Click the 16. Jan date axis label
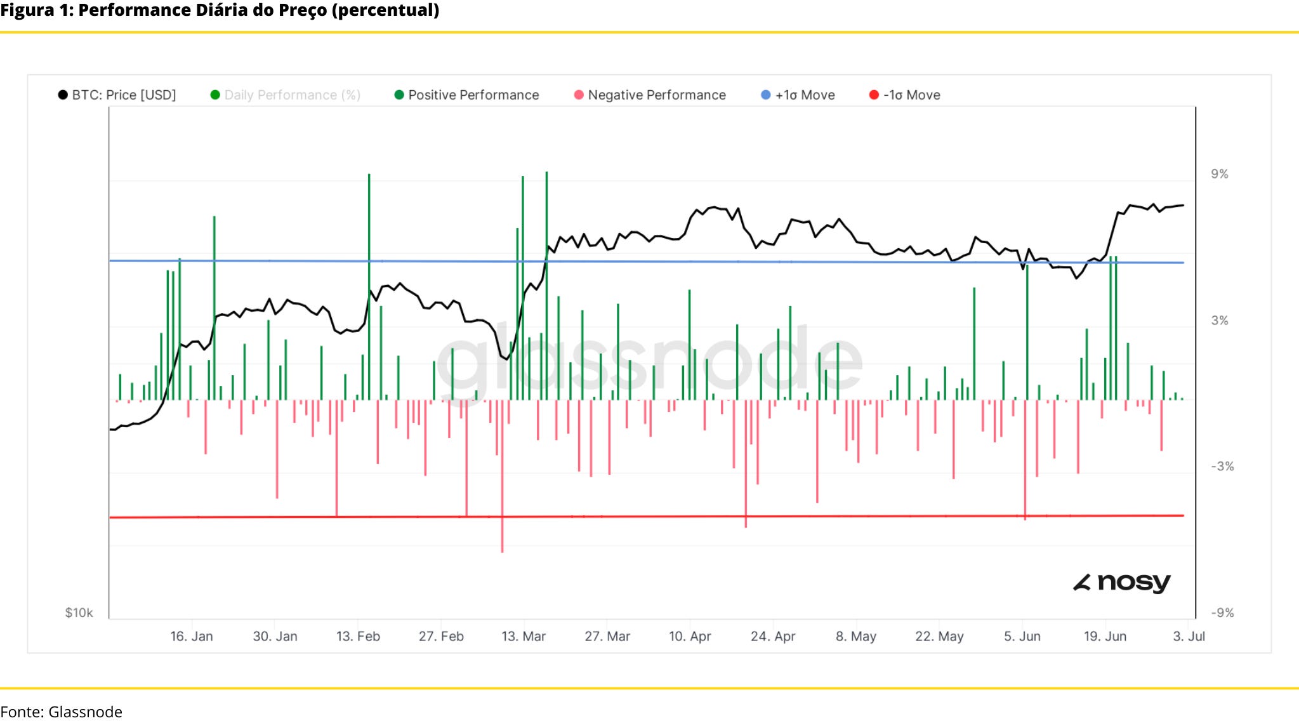 tap(192, 636)
